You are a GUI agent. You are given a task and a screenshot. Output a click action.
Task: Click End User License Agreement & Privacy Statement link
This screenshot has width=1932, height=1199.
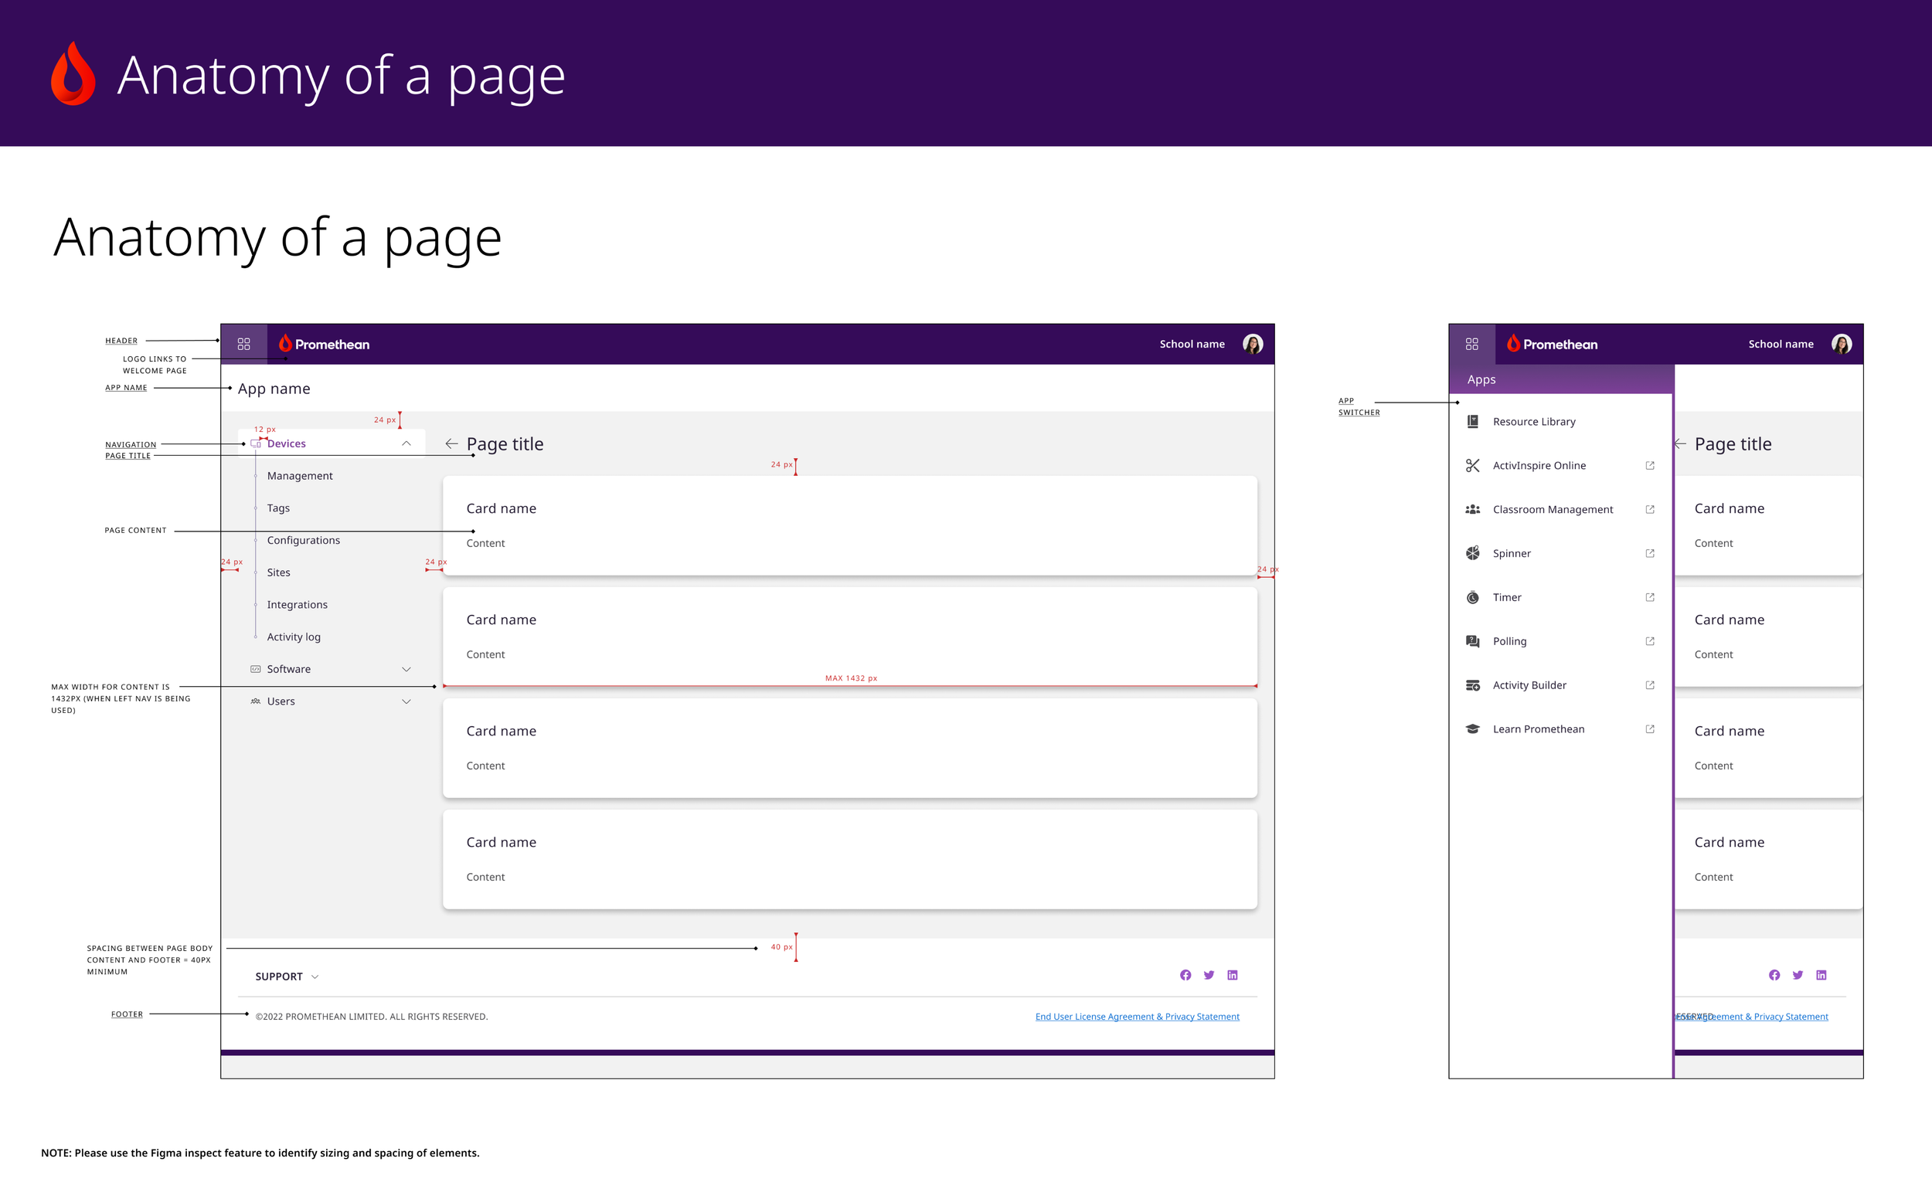(1137, 1017)
